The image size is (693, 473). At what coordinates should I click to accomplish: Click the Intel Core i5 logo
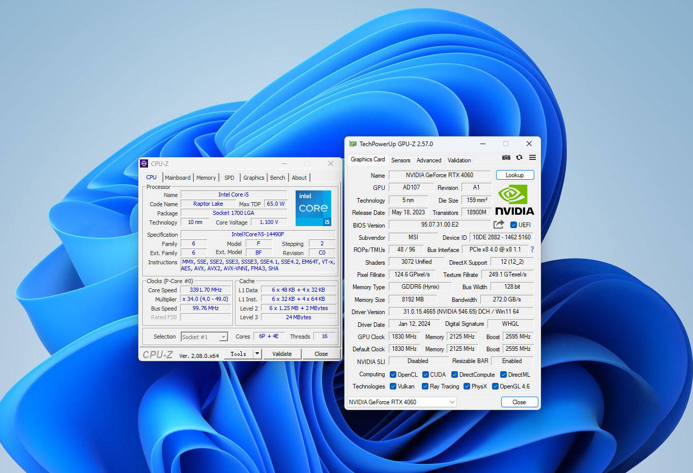313,208
